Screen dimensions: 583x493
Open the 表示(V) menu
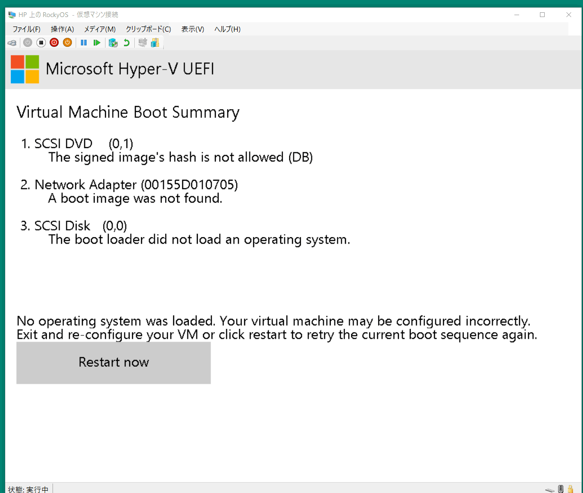tap(193, 29)
